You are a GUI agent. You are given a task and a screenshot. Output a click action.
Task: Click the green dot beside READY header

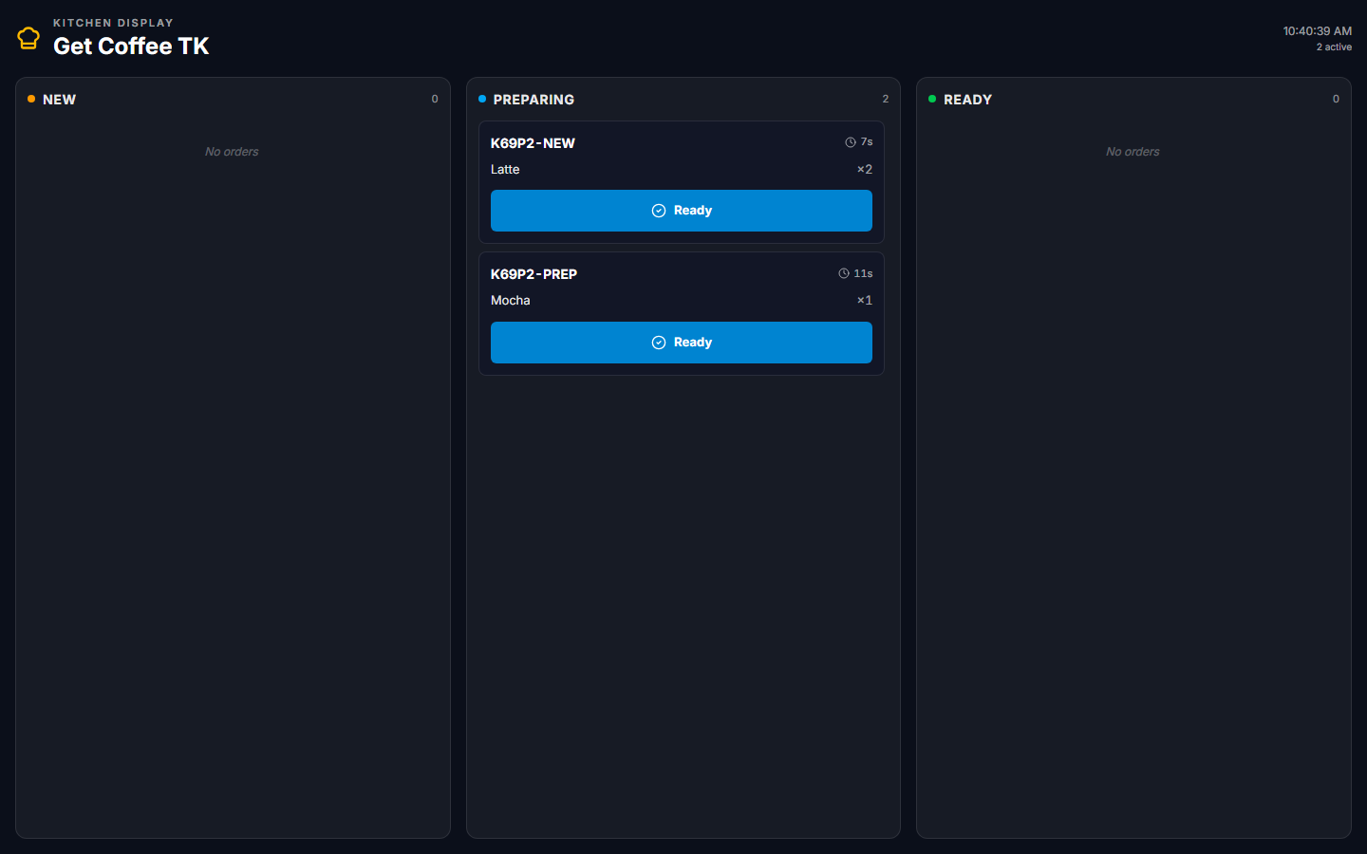tap(932, 99)
